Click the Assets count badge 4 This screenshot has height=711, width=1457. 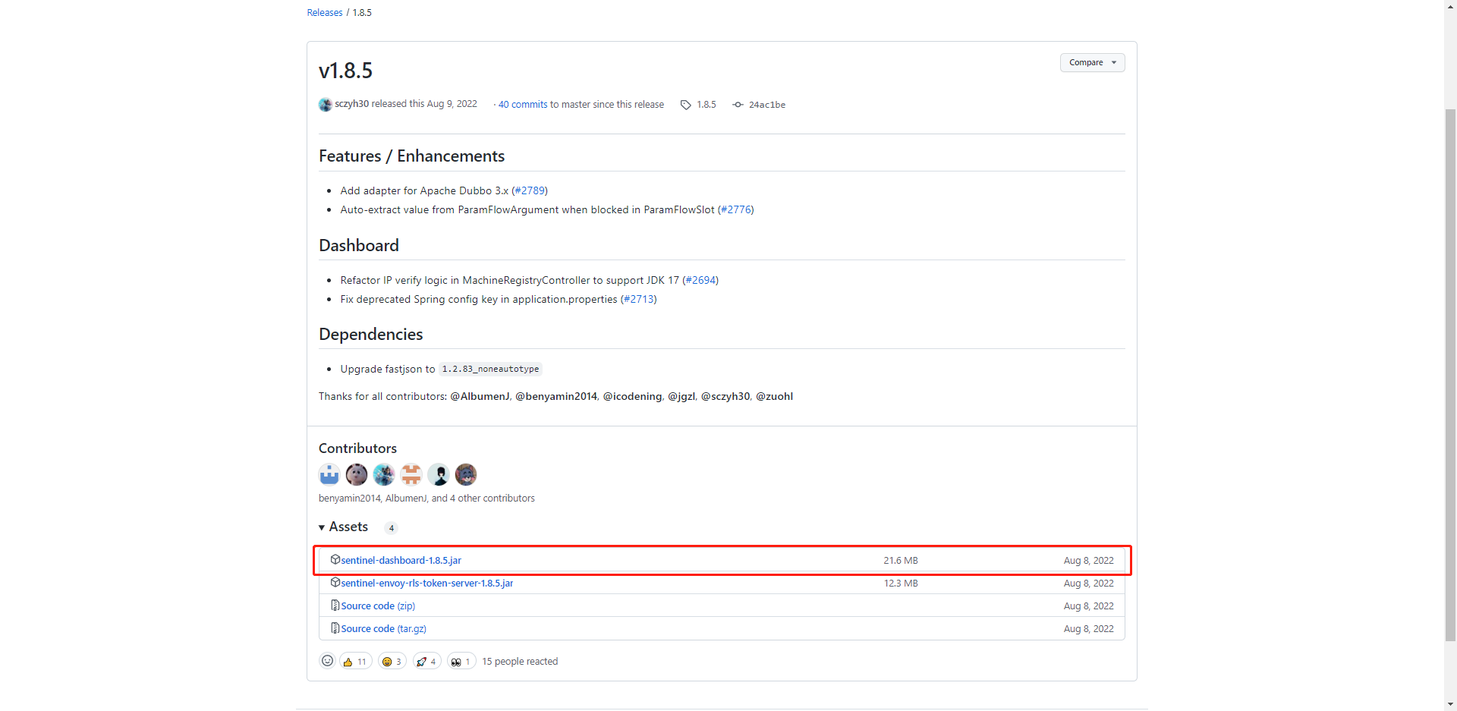pos(391,527)
